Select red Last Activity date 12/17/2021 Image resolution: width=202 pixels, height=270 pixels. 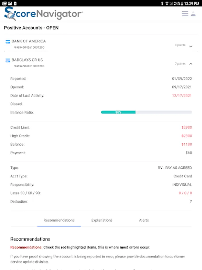pyautogui.click(x=182, y=96)
